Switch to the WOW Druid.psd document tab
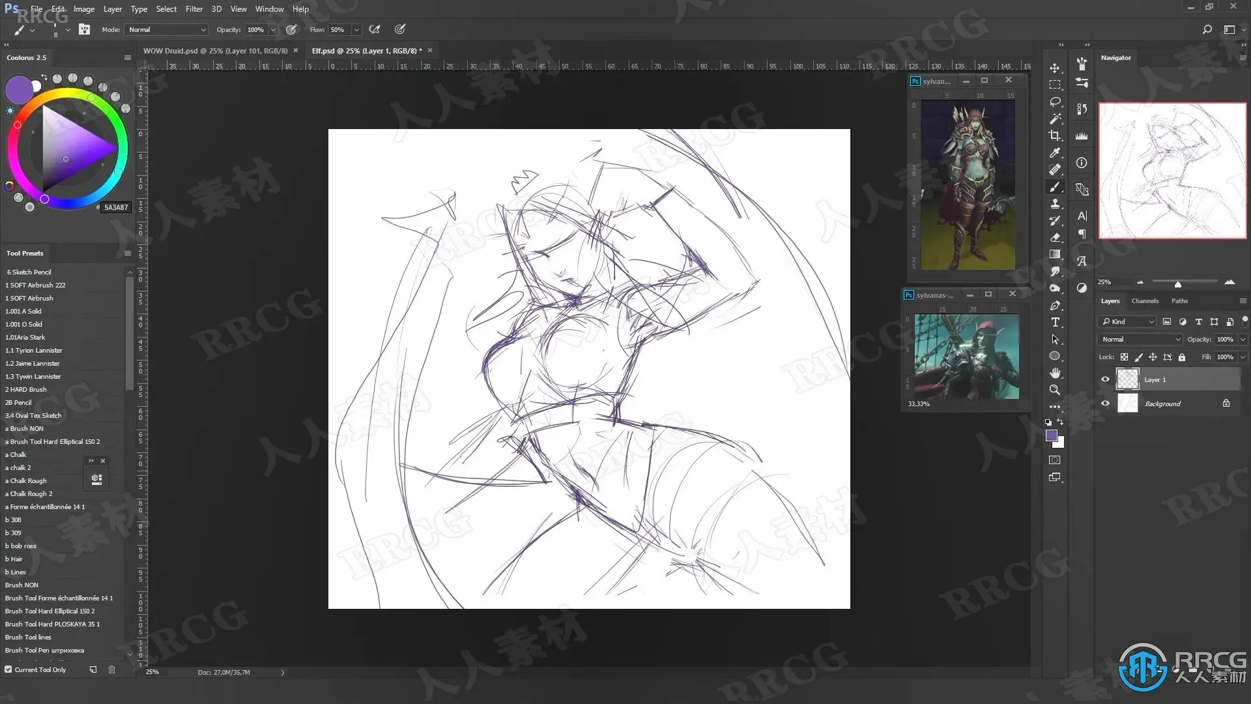The image size is (1251, 704). (x=215, y=50)
